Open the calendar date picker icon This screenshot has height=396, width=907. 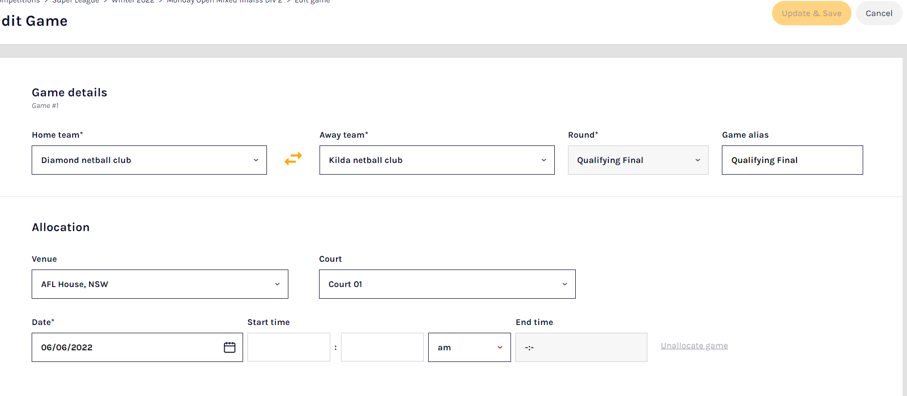coord(229,347)
